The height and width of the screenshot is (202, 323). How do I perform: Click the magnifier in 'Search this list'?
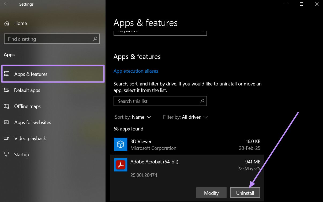click(202, 101)
